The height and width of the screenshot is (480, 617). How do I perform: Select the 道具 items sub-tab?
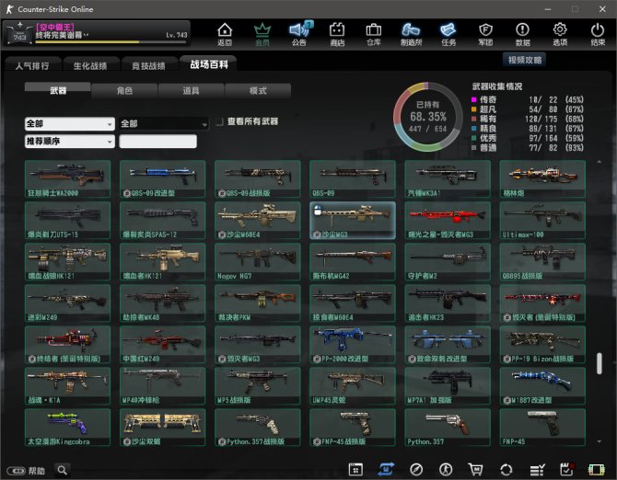191,90
